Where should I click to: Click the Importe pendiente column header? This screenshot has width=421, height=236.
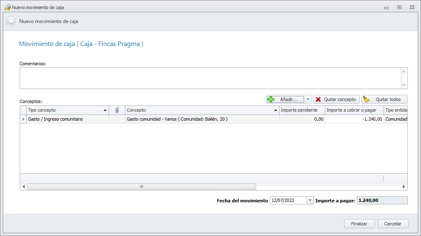[302, 110]
